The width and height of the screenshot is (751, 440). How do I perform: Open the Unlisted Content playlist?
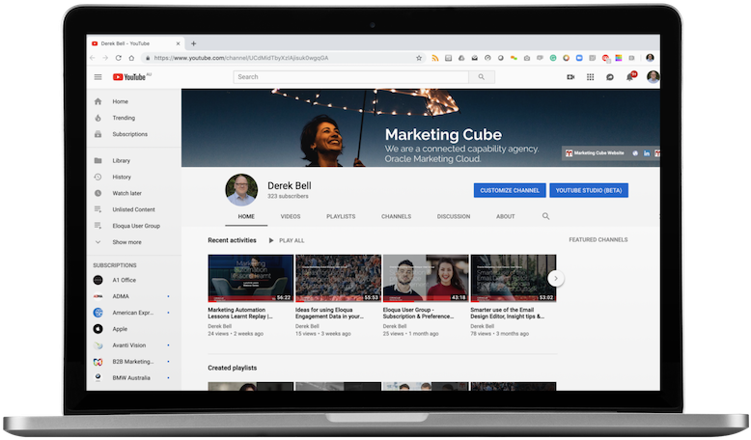tap(133, 209)
